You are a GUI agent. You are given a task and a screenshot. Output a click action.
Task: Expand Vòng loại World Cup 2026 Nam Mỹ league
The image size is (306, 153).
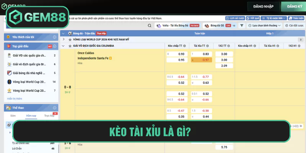[x=63, y=39]
